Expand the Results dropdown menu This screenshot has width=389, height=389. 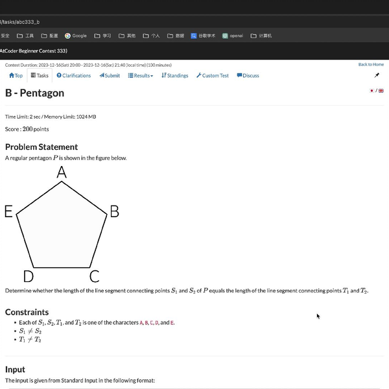point(141,75)
